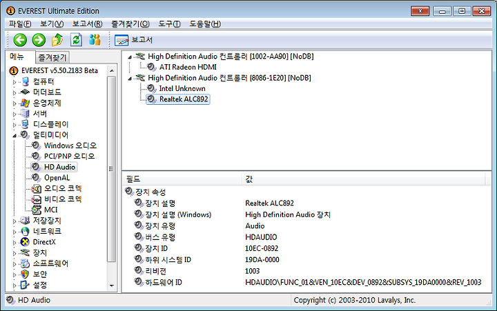The image size is (497, 311).
Task: Click the tree scrollbar down arrow
Action: coord(112,285)
